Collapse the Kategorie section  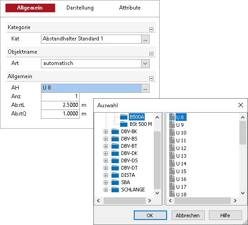(x=151, y=29)
